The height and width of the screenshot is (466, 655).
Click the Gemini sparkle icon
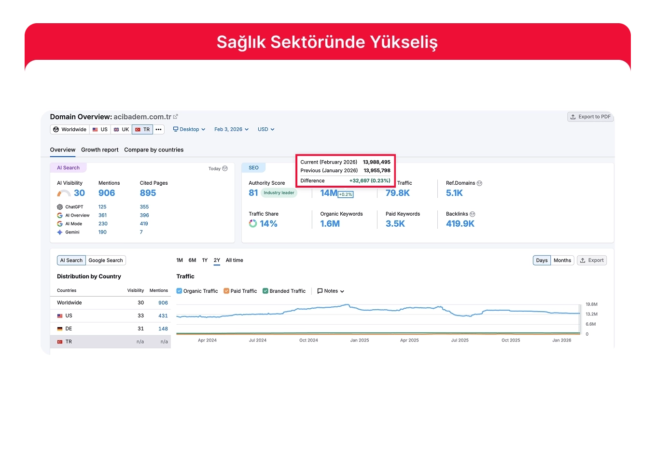pos(60,233)
